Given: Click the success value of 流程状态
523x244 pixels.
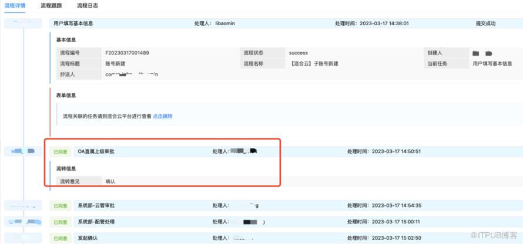Looking at the screenshot, I should tap(299, 53).
